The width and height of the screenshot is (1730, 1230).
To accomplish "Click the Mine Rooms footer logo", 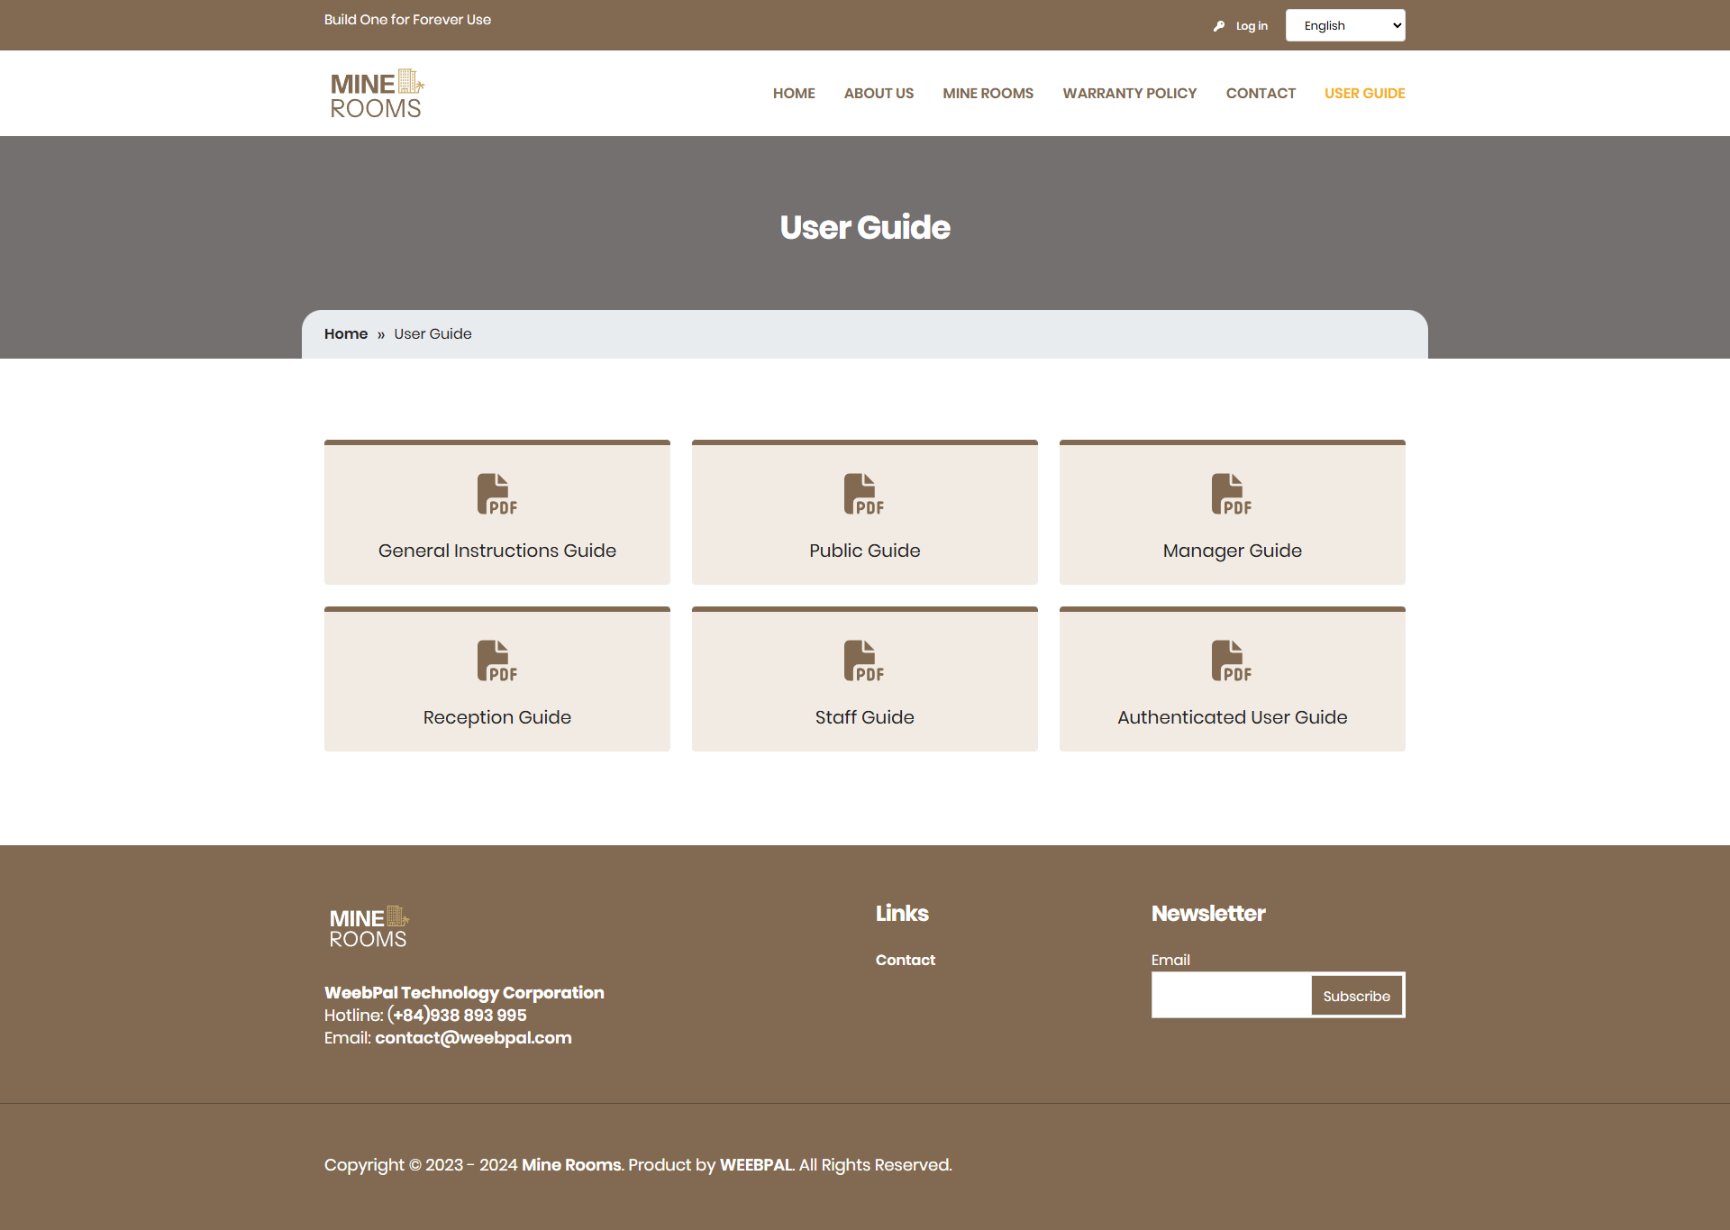I will 369,927.
